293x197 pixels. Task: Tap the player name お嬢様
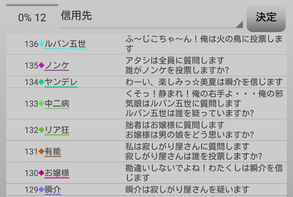(x=57, y=173)
